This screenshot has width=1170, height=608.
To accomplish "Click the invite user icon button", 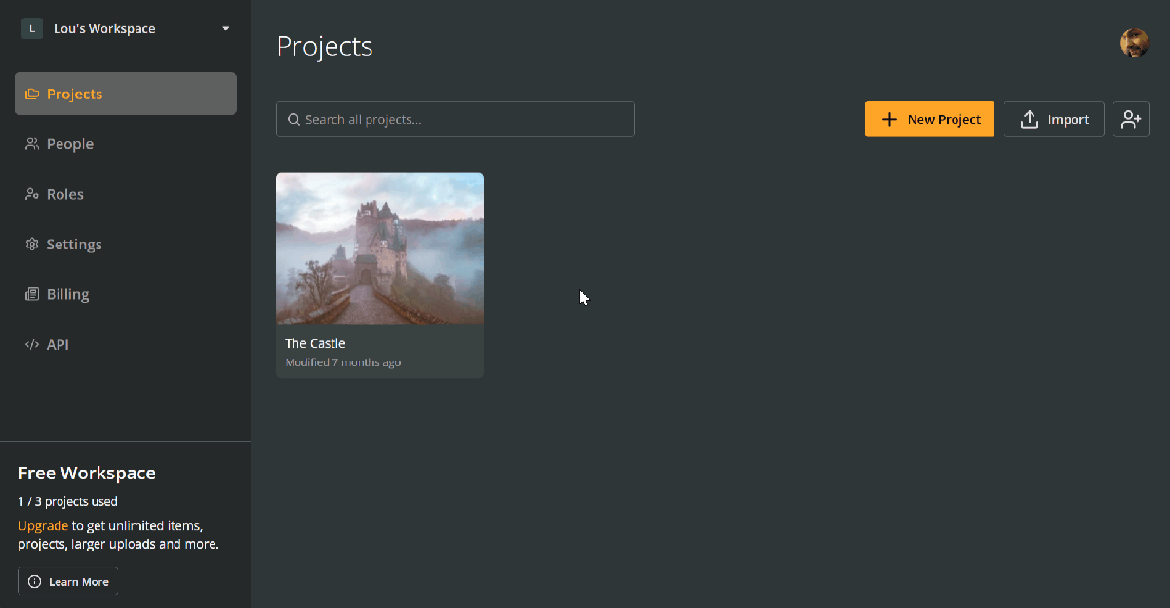I will (1131, 120).
